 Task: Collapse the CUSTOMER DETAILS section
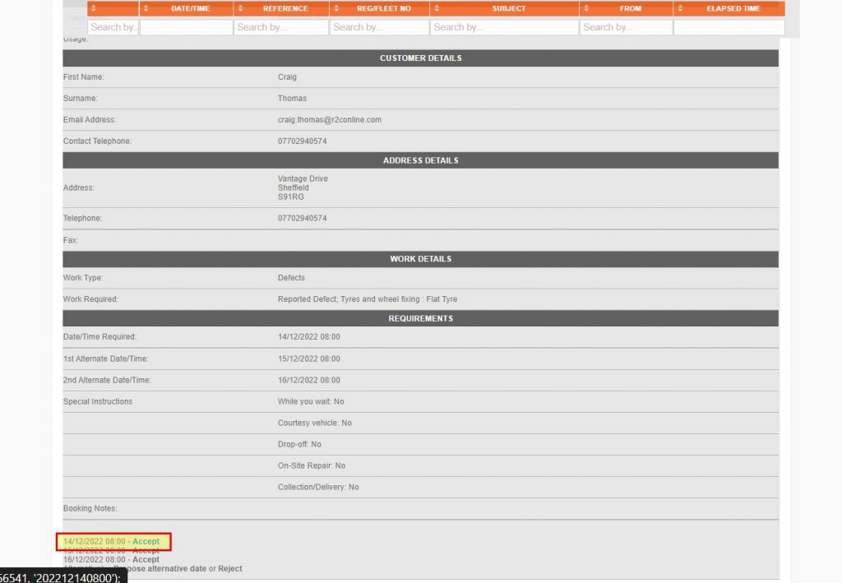click(421, 58)
